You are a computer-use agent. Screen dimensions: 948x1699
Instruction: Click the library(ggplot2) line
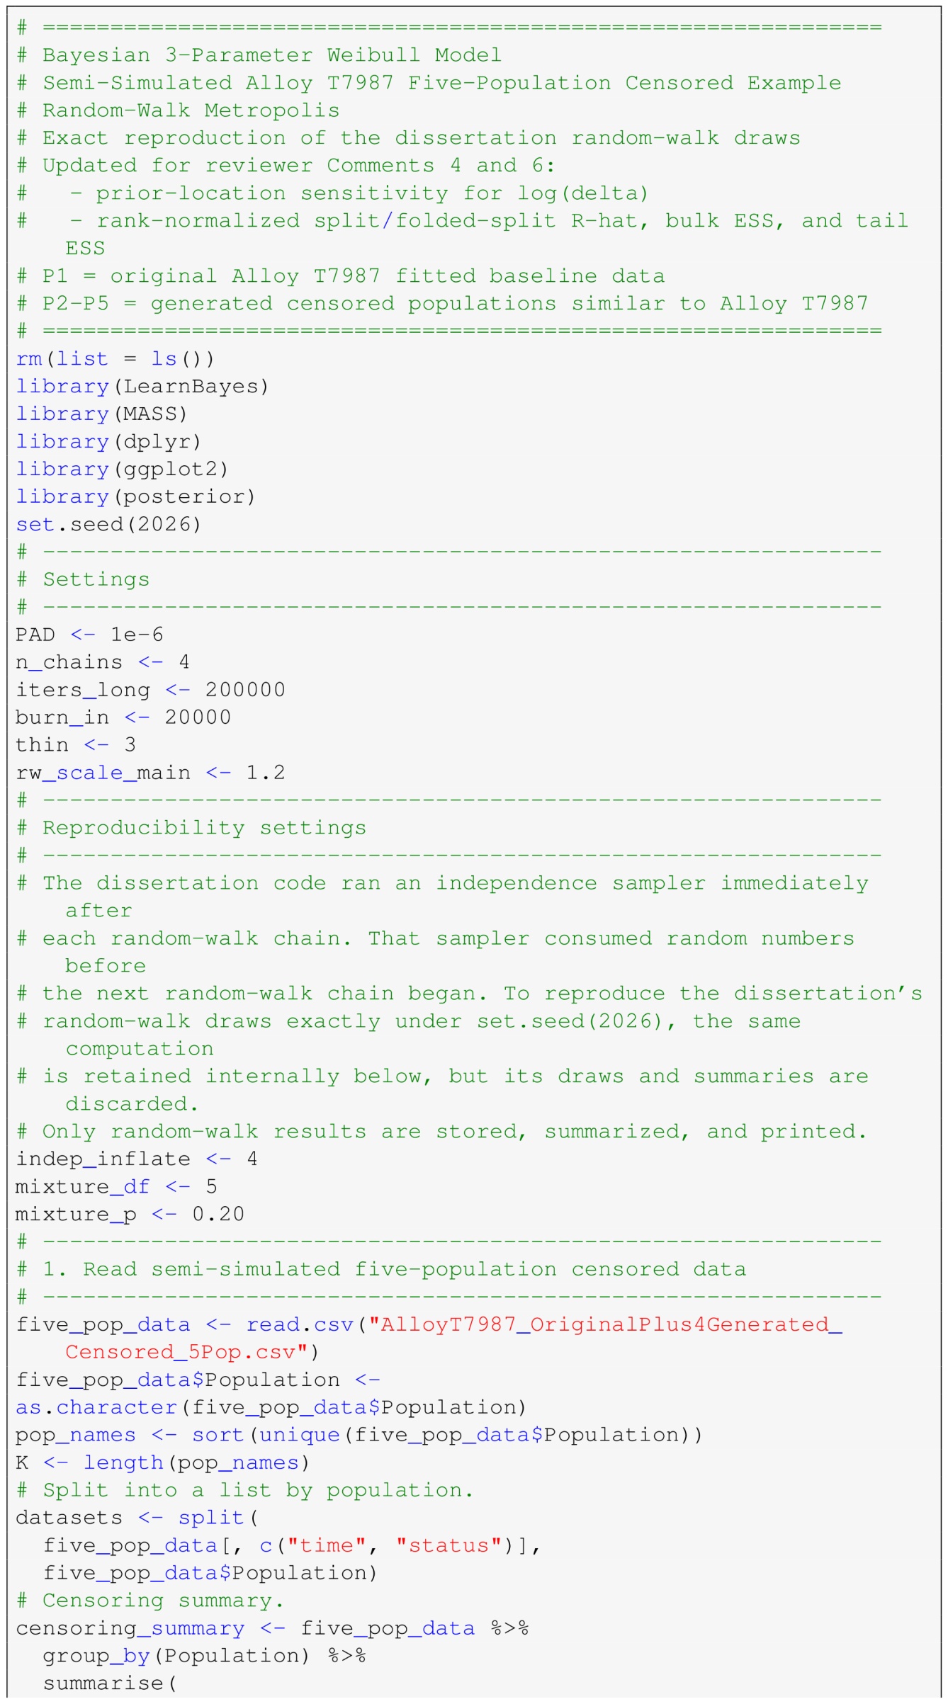[x=122, y=469]
